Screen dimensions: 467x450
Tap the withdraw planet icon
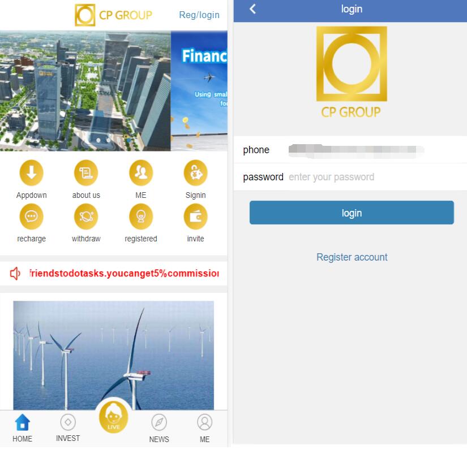point(86,217)
